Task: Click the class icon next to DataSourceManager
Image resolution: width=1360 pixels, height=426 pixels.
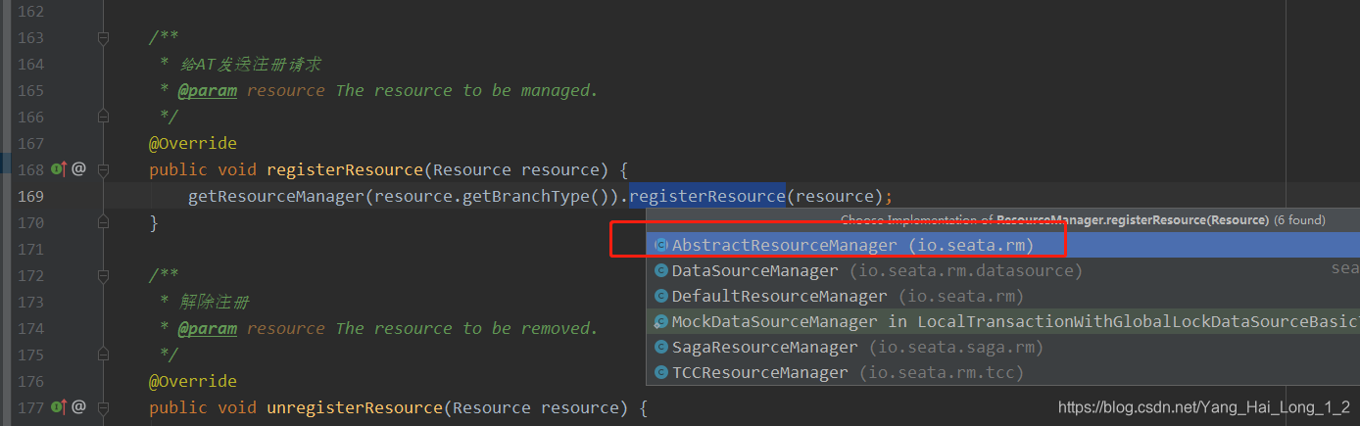Action: point(661,270)
